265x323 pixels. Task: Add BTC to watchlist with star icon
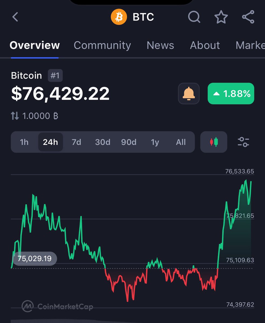coord(221,17)
